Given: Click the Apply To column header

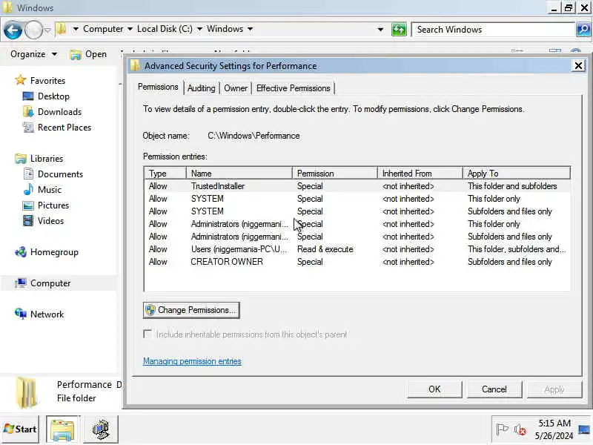Looking at the screenshot, I should (516, 174).
